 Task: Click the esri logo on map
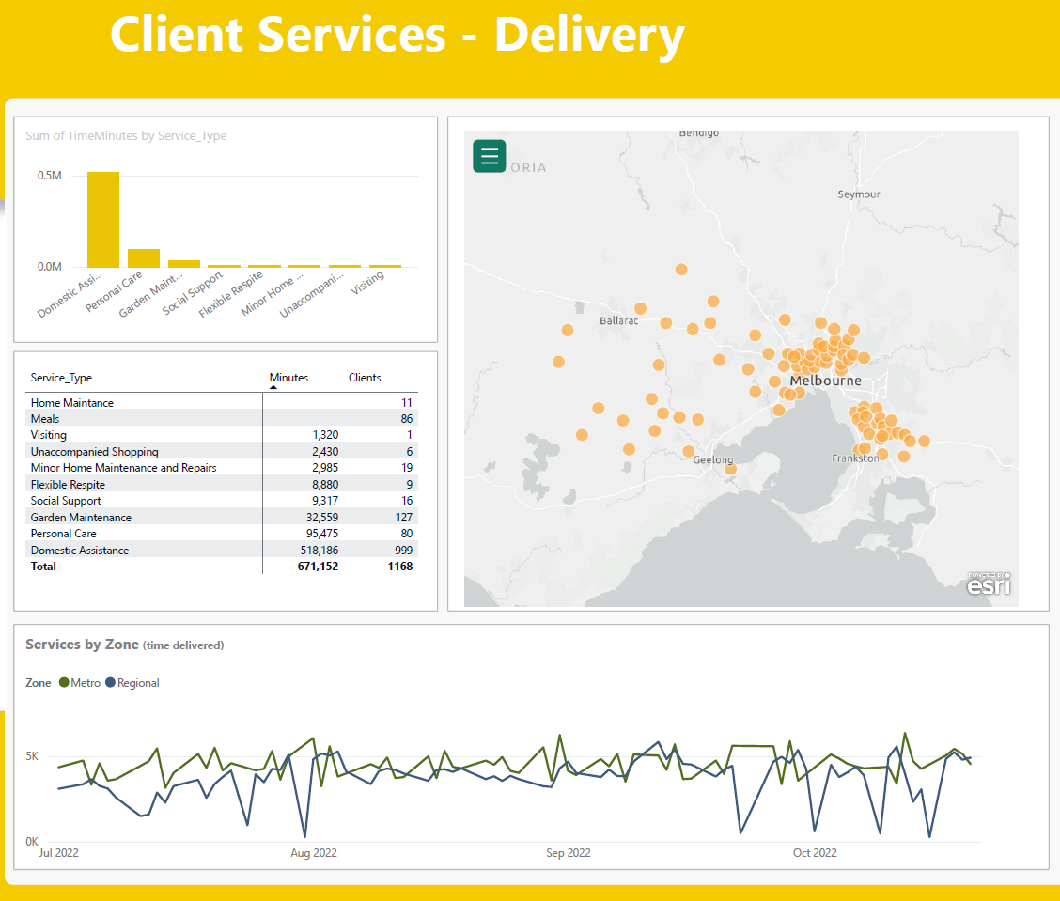click(x=989, y=583)
